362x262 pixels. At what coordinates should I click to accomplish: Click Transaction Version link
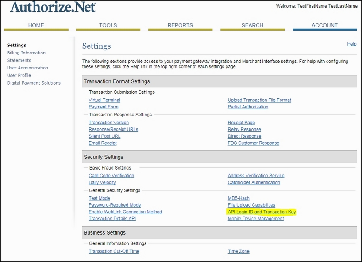109,123
